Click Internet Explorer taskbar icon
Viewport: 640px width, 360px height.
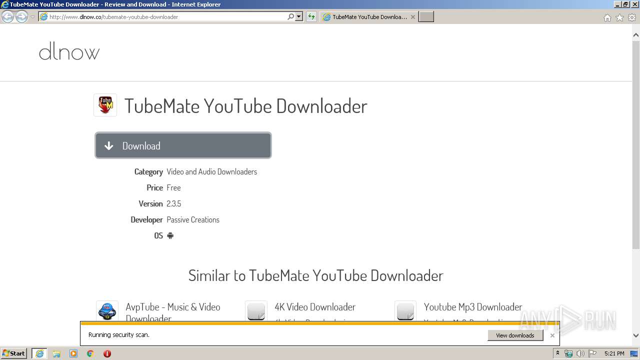[39, 353]
